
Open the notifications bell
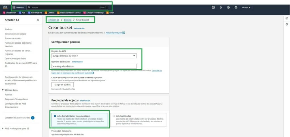coord(221,7)
